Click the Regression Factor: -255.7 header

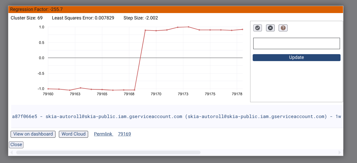click(x=176, y=9)
